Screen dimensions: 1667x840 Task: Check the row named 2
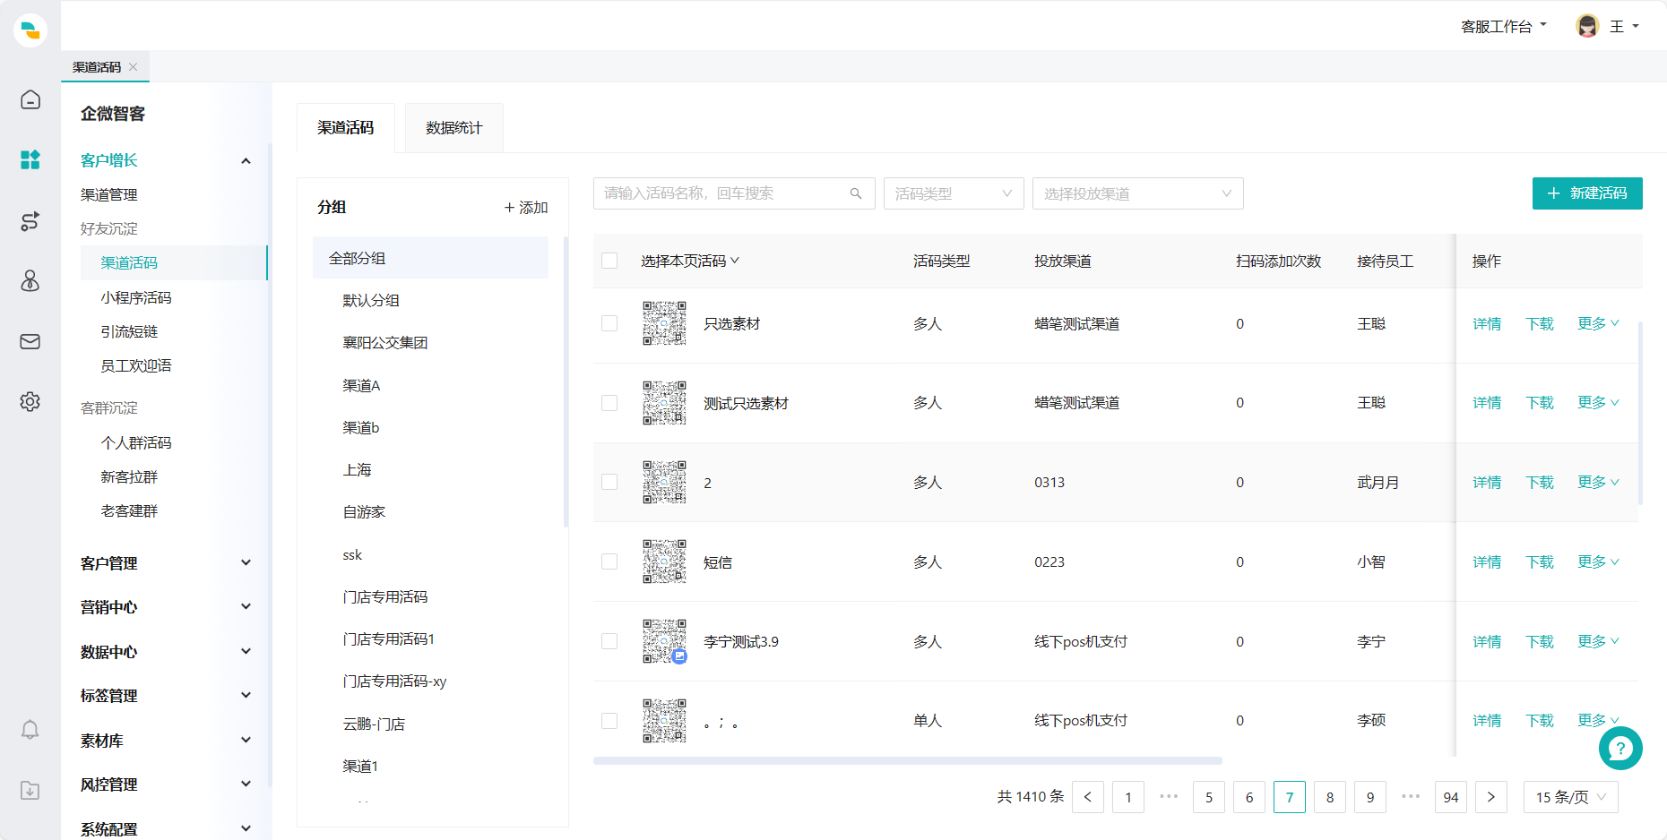pos(609,482)
